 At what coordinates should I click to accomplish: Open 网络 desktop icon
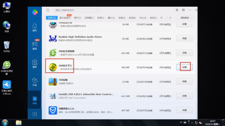[6, 27]
